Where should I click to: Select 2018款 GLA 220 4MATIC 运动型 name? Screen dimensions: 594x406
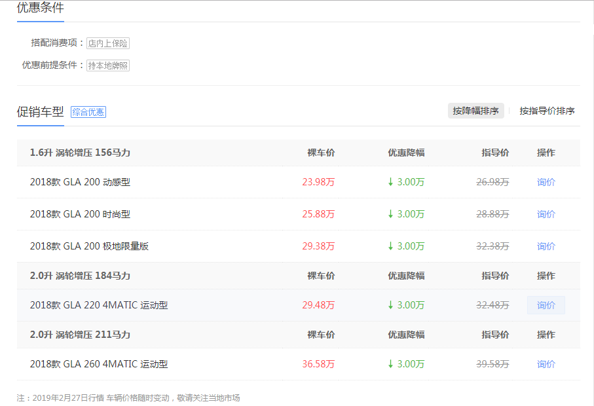[x=99, y=305]
